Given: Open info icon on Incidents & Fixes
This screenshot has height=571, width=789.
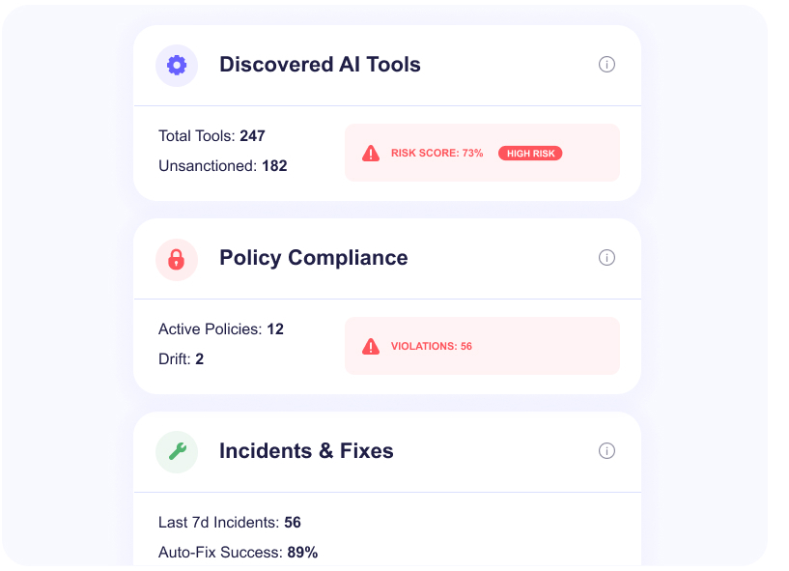Looking at the screenshot, I should (x=606, y=451).
